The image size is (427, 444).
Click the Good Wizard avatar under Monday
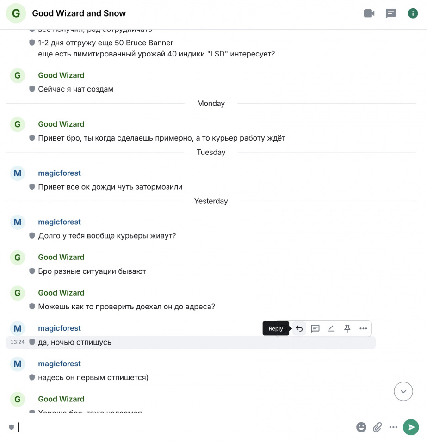click(18, 124)
